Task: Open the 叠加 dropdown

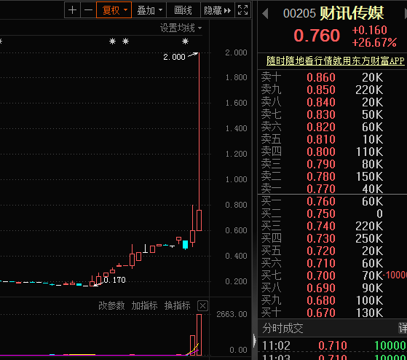Action: [x=149, y=10]
